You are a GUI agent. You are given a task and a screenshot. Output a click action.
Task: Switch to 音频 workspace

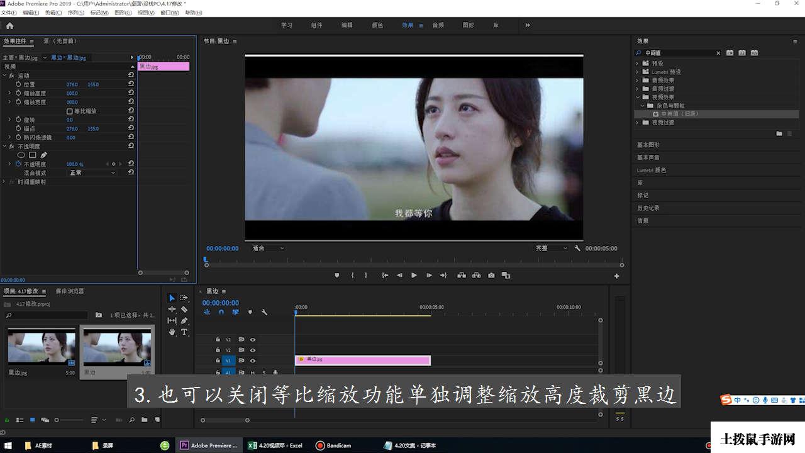(438, 25)
